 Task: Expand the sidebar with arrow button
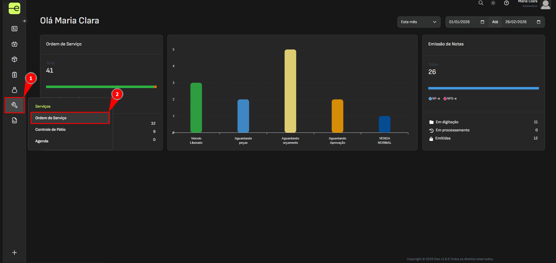click(x=24, y=21)
